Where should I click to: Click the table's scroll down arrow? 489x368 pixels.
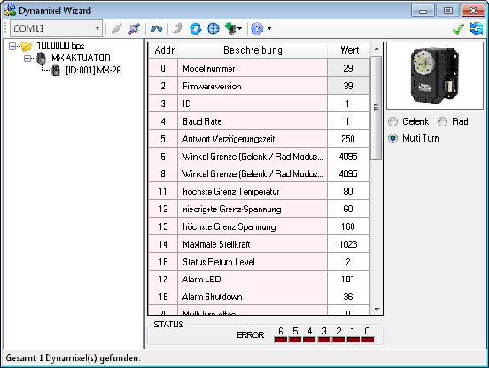pyautogui.click(x=376, y=309)
